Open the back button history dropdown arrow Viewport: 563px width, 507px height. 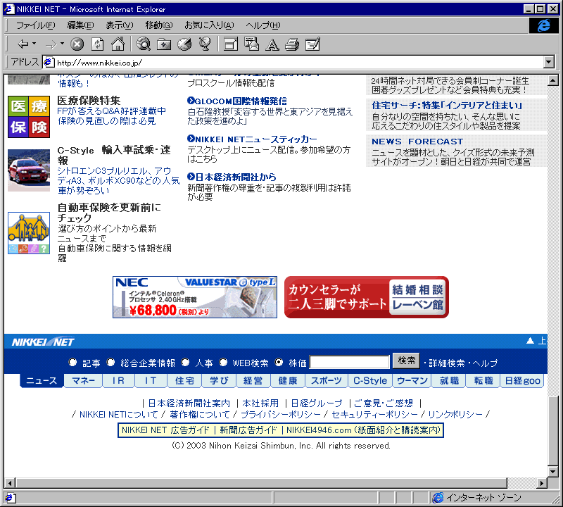pos(34,44)
